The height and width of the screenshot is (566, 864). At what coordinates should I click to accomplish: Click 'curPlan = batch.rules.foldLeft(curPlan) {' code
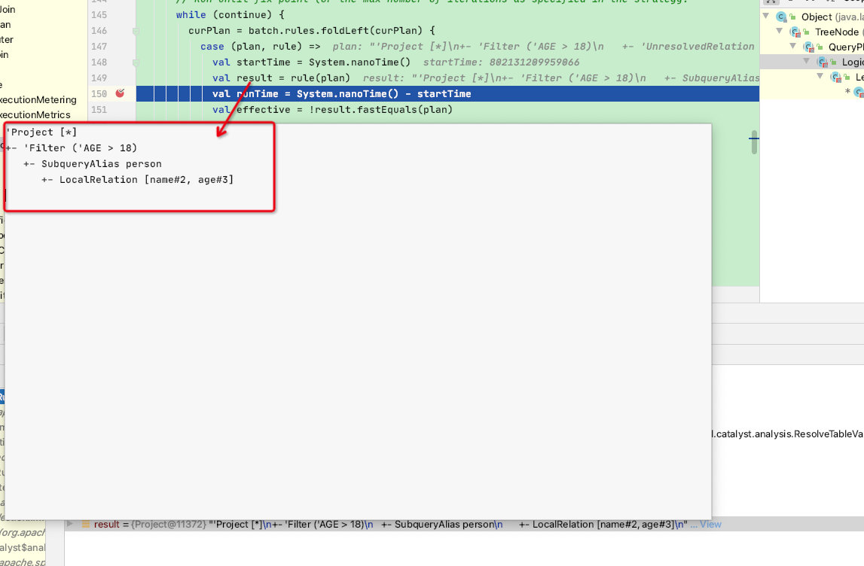pyautogui.click(x=312, y=31)
